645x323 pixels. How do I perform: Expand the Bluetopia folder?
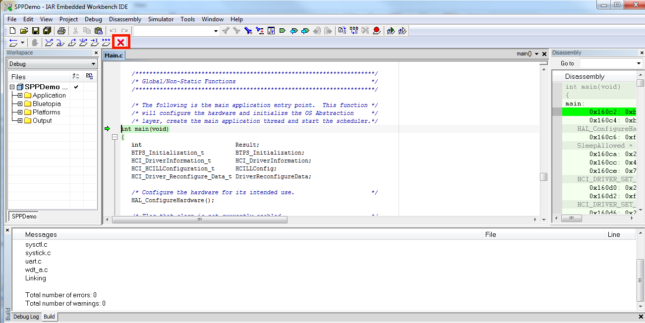20,104
